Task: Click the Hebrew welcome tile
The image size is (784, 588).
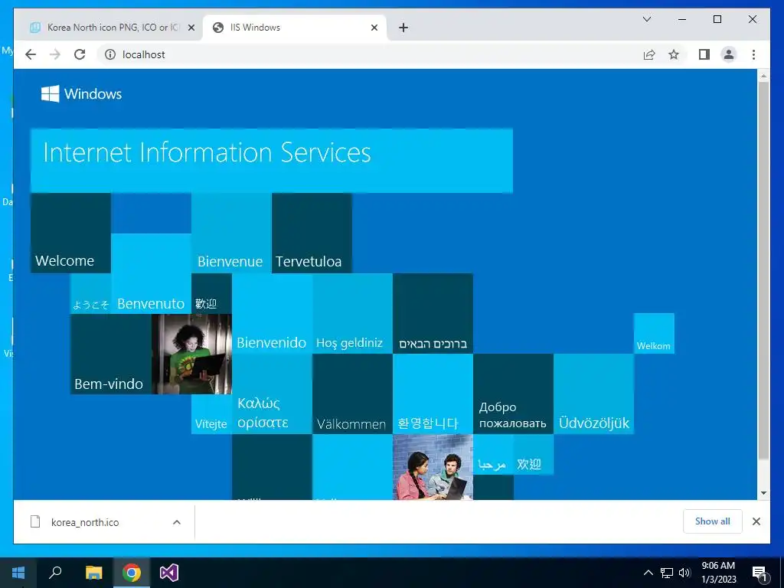Action: (x=433, y=313)
